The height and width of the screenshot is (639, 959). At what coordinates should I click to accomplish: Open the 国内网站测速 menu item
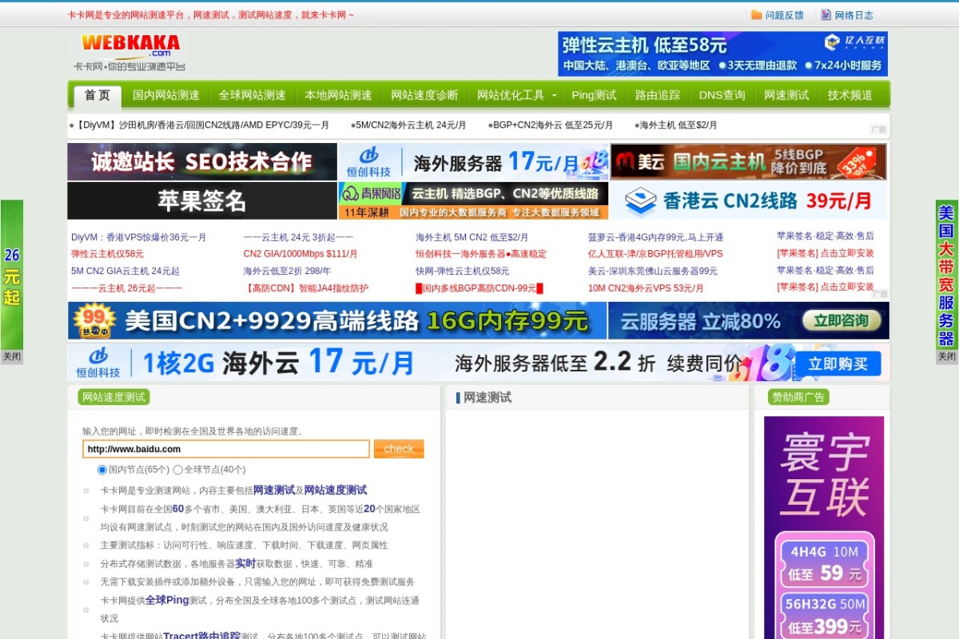[x=166, y=95]
